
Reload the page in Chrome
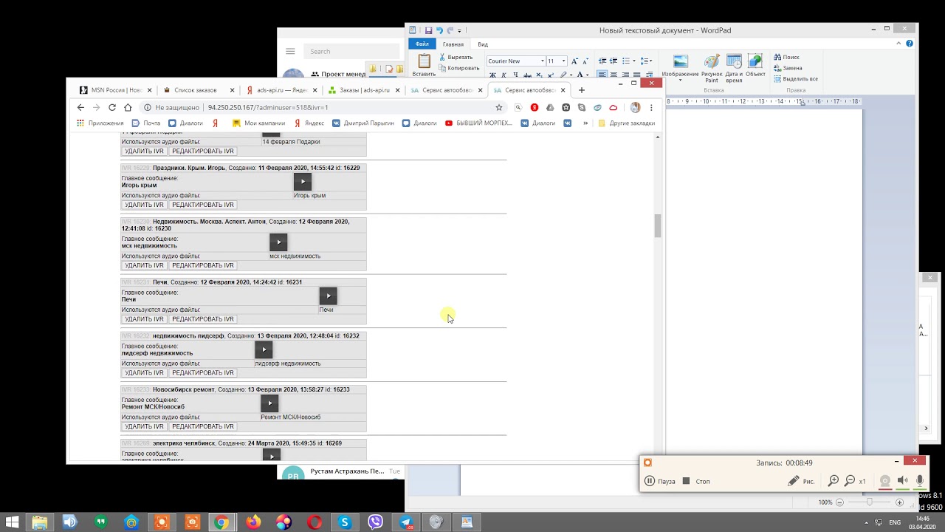(x=112, y=107)
